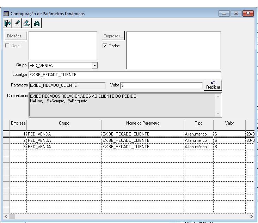Click the exit door toolbar icon

[7, 23]
